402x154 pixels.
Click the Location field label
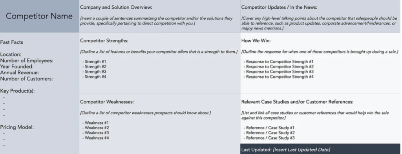[x=11, y=55]
